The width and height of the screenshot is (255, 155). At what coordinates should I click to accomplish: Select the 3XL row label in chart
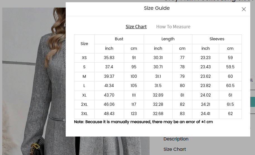click(84, 114)
